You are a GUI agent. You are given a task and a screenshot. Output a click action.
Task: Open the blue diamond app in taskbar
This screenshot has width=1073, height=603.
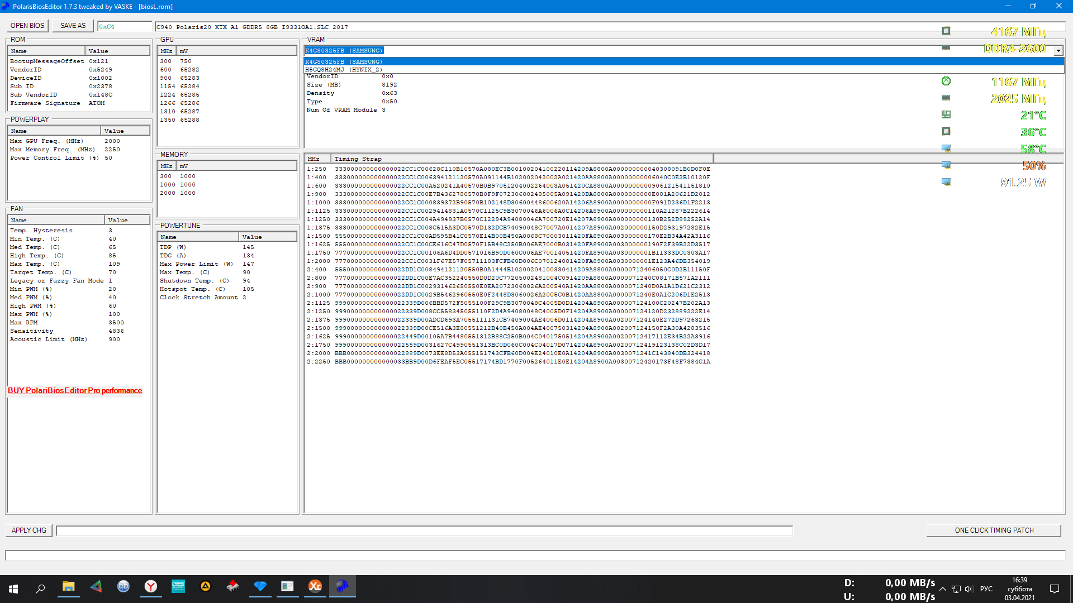point(260,587)
